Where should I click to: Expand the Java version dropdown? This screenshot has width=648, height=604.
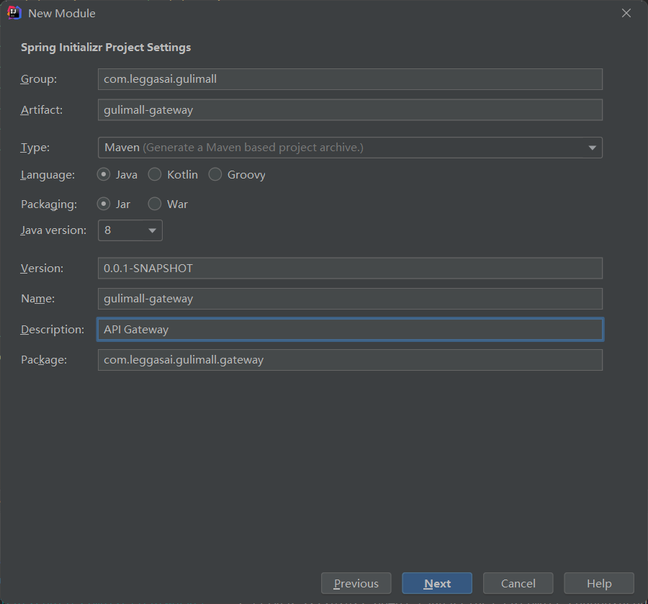click(x=130, y=230)
